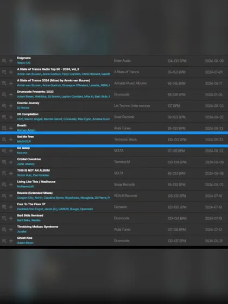
Task: Click the plus icon for Breath
Action: point(11,128)
